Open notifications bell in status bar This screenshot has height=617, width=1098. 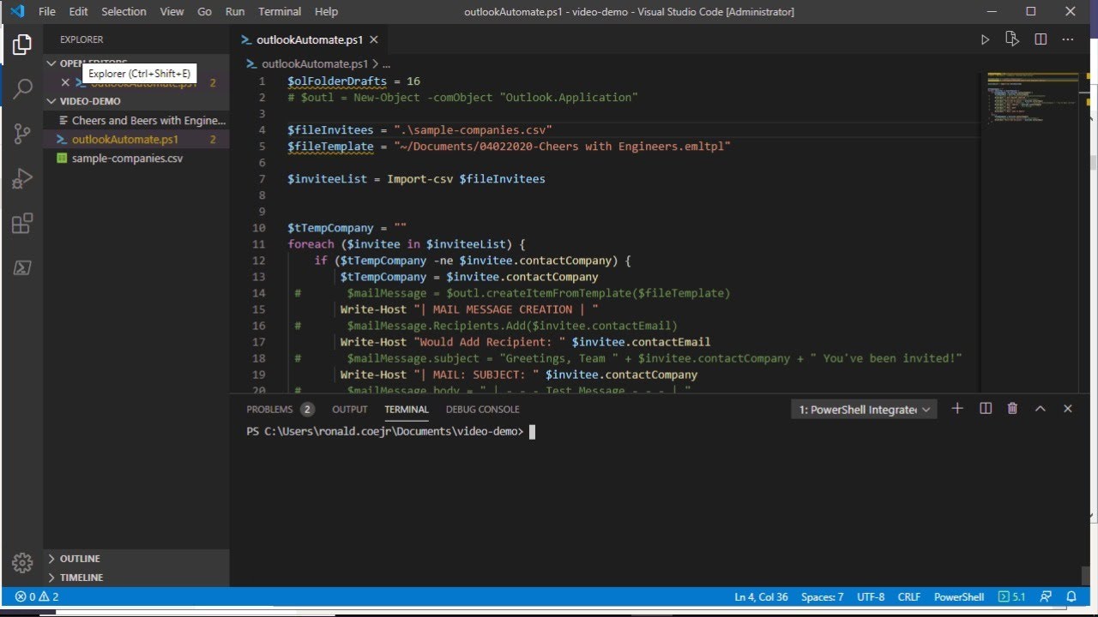(1071, 596)
